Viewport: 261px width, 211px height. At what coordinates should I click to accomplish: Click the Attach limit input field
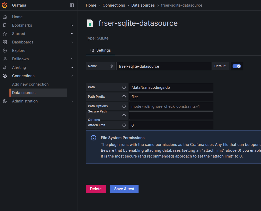[x=171, y=125]
